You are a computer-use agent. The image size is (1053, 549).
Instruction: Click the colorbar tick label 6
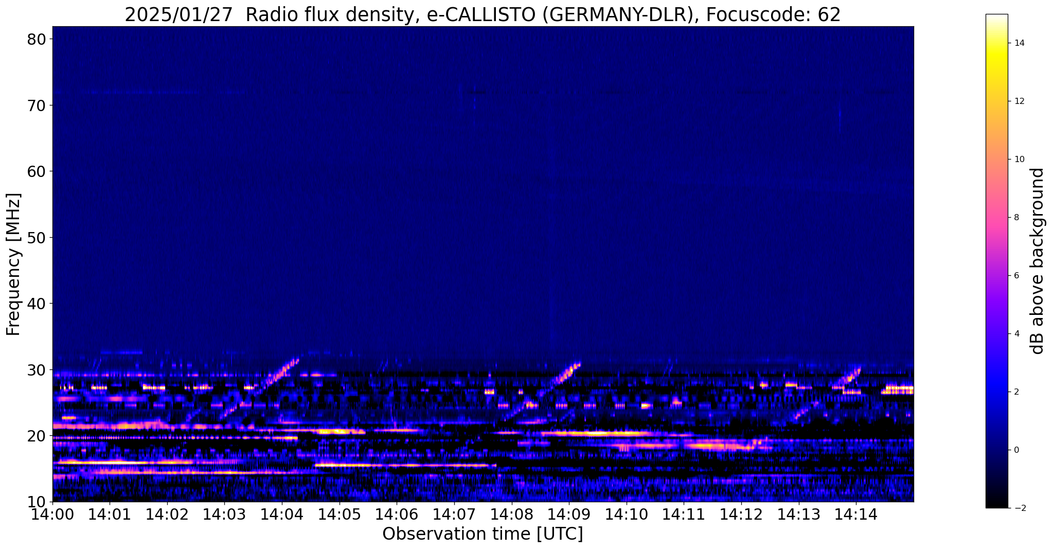point(1016,276)
